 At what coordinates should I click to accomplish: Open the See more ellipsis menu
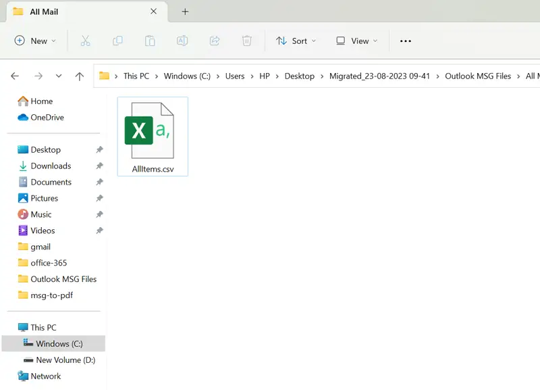pyautogui.click(x=406, y=41)
